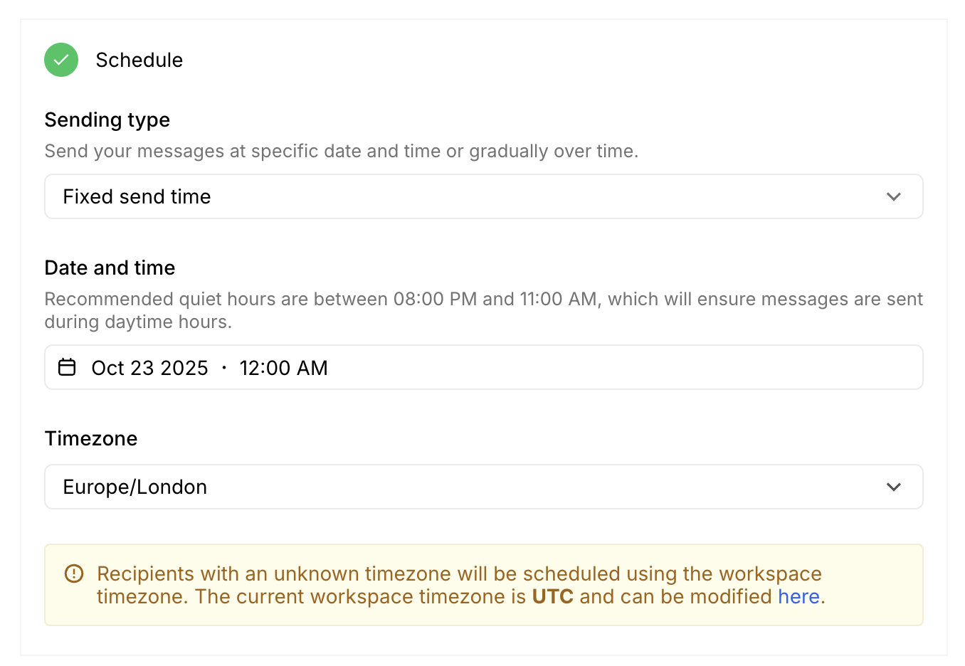
Task: Click the yellow unknown timezone notice text
Action: point(459,574)
